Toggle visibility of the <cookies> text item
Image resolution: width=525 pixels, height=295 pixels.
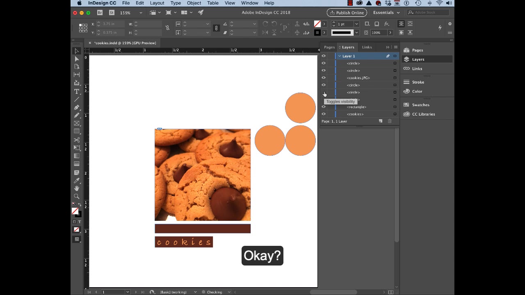coord(324,114)
